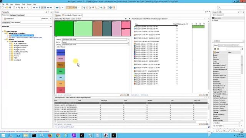This screenshot has width=246, height=138.
Task: Open Google Chrome from the taskbar
Action: pos(58,135)
